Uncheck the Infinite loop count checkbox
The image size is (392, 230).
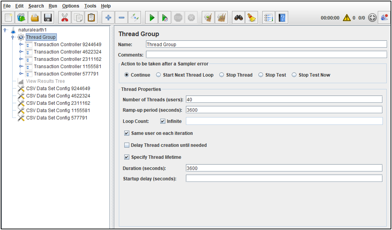(x=163, y=121)
